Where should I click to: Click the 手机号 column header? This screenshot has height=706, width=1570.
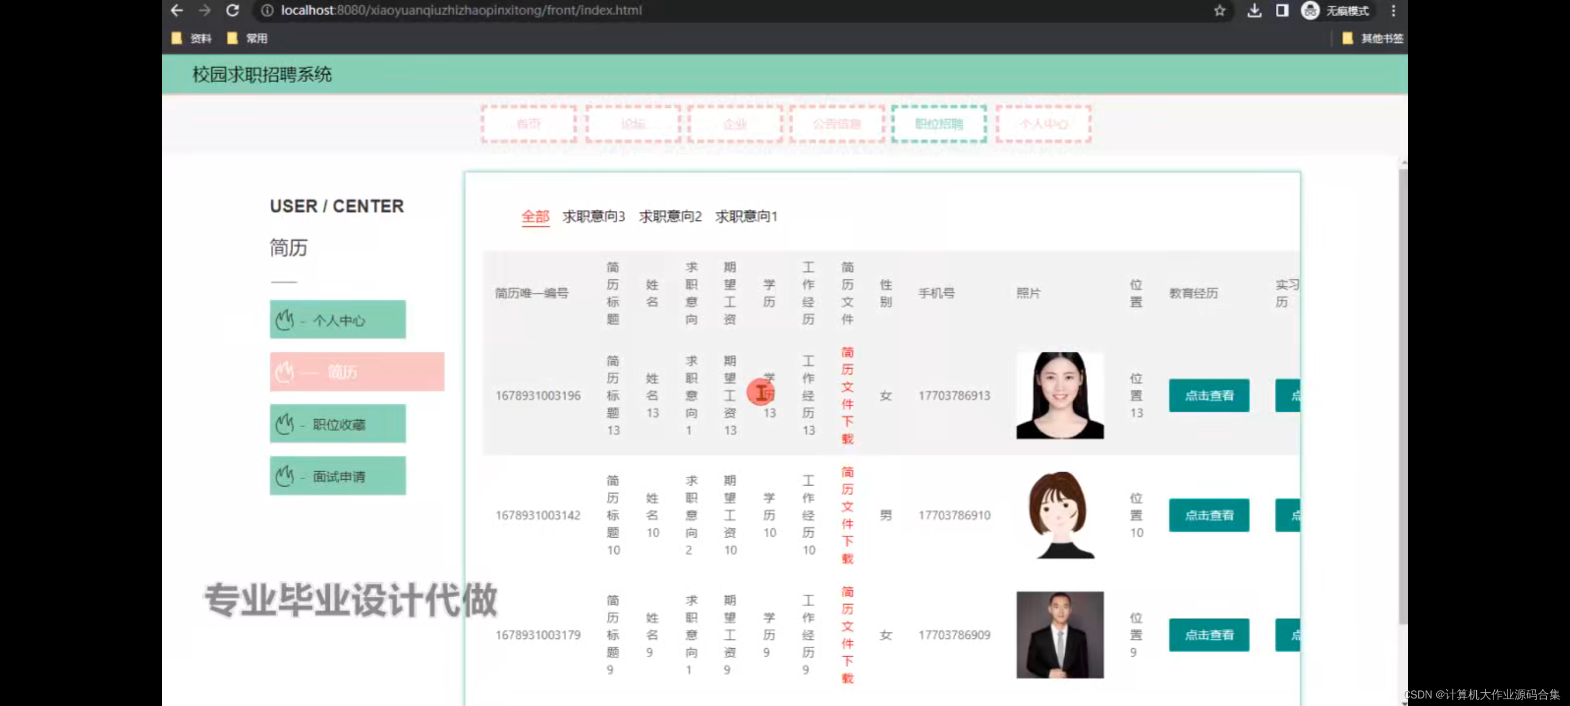[x=936, y=293]
